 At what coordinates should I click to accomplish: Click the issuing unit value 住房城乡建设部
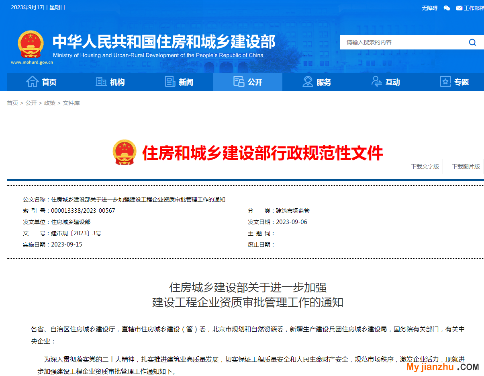point(71,222)
